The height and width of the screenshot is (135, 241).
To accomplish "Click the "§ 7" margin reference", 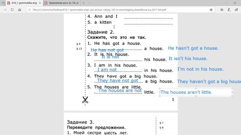I will 162,123.
